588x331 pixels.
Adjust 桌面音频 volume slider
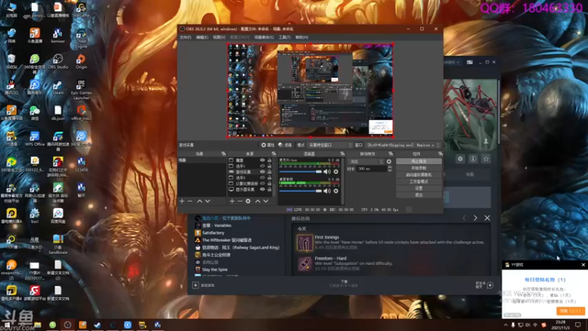(x=301, y=191)
